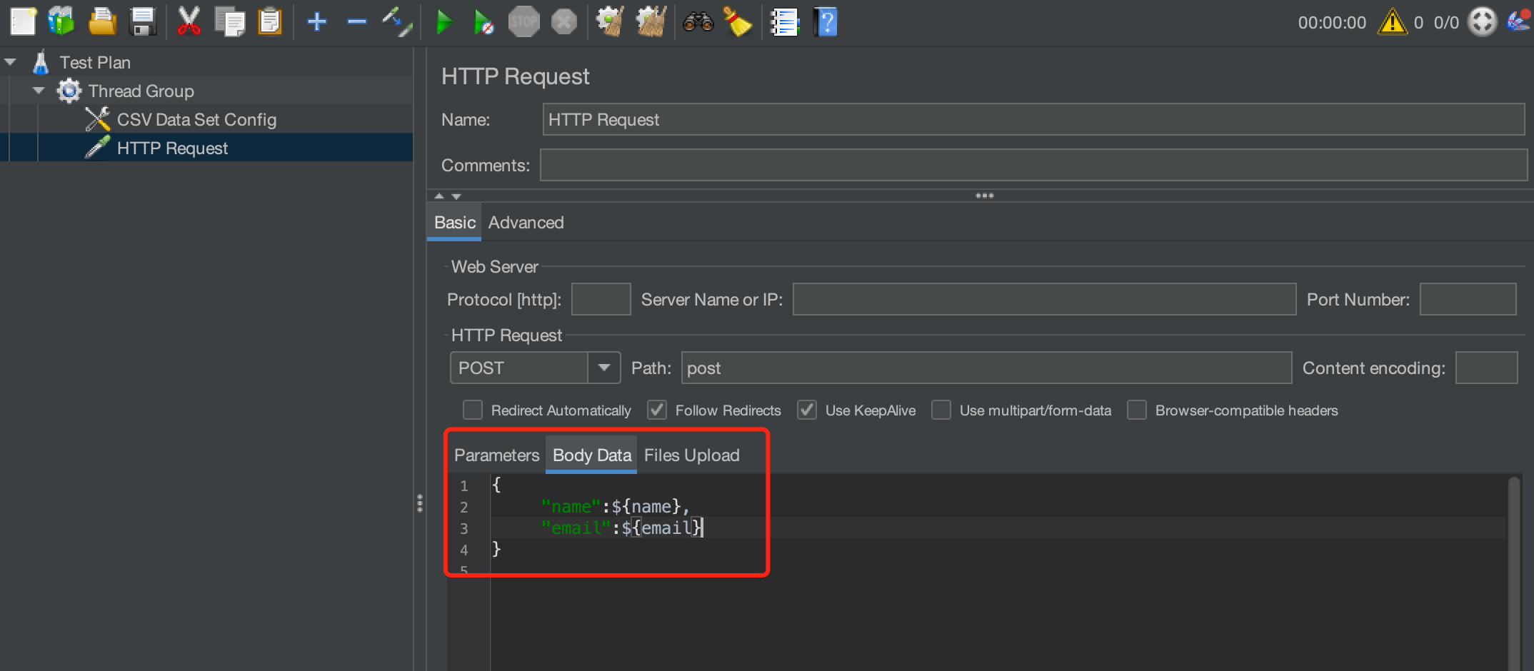Click the 00:00:00 elapsed time display

click(1332, 22)
